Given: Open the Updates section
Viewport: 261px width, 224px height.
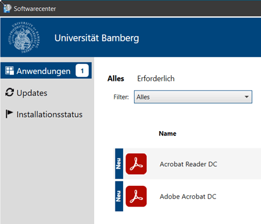Looking at the screenshot, I should click(32, 93).
